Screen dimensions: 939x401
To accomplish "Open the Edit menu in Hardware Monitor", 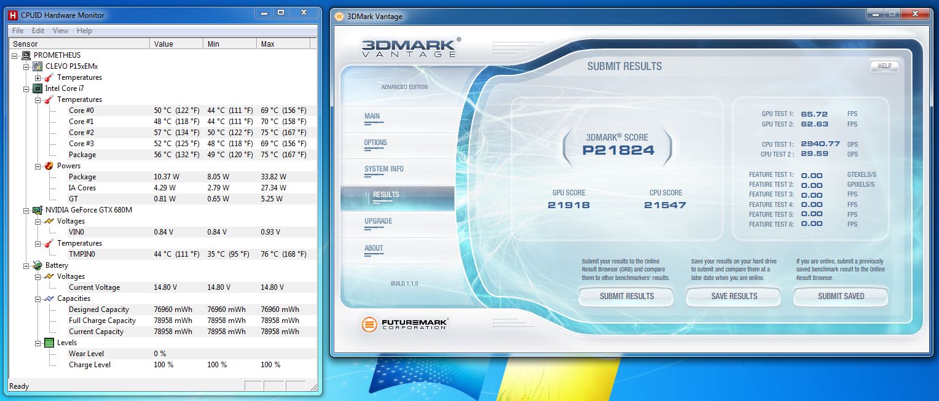I will [x=38, y=31].
